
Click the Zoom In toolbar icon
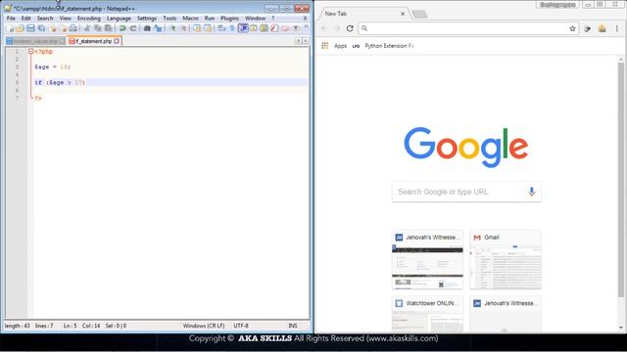tap(172, 28)
